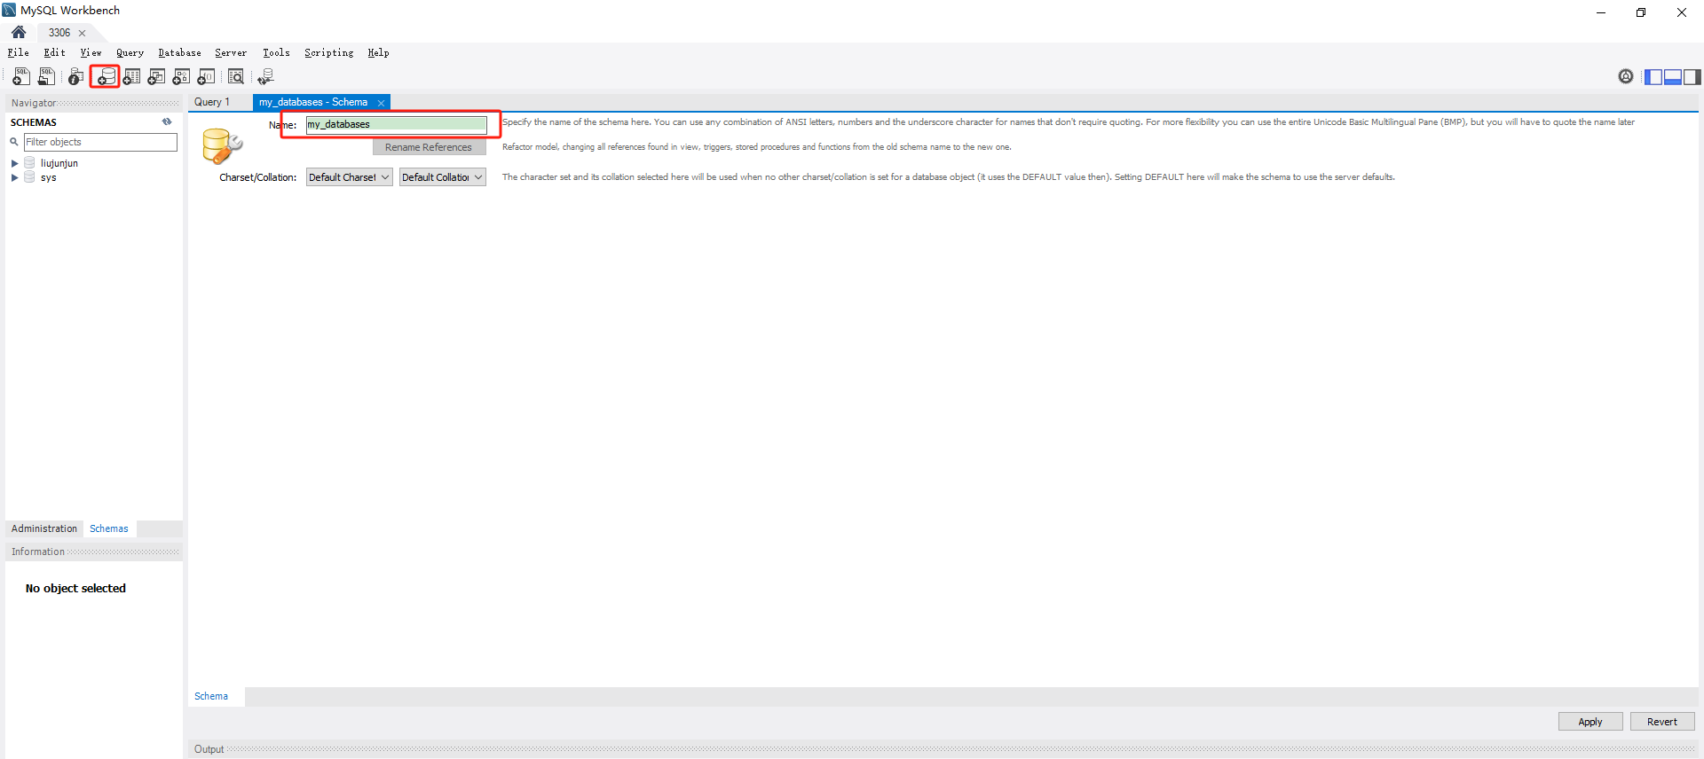Restore down the MySQL Workbench window
Viewport: 1704px width, 759px height.
pos(1641,12)
